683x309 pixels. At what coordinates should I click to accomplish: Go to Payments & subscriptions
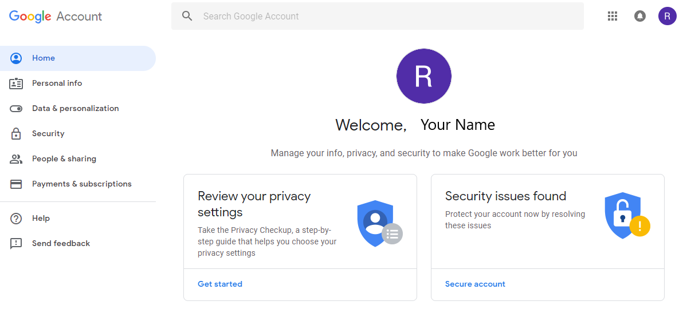coord(81,184)
